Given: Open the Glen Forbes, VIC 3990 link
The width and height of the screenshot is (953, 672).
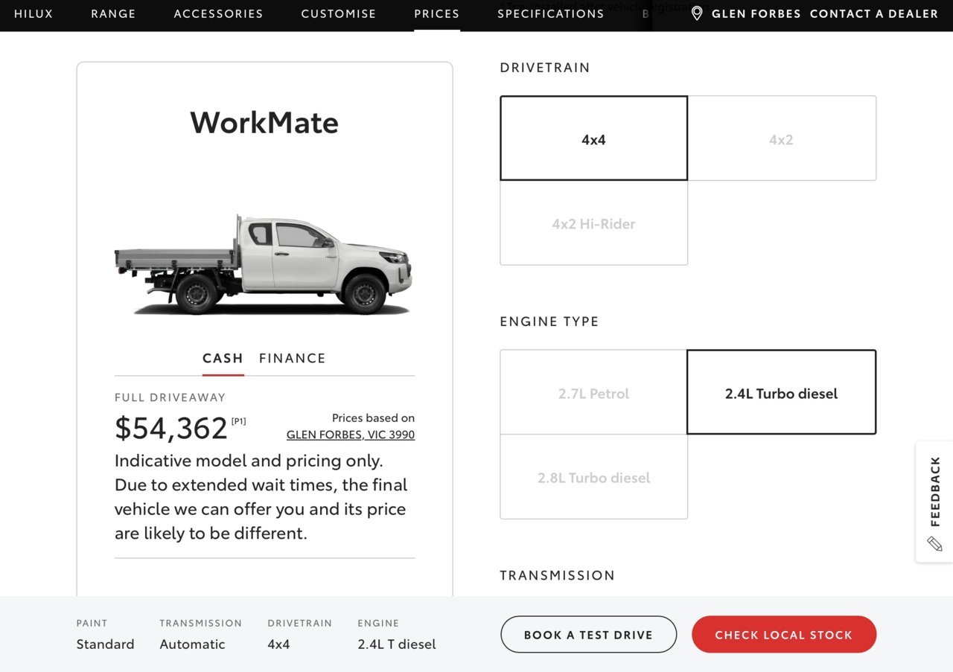Looking at the screenshot, I should (x=351, y=435).
